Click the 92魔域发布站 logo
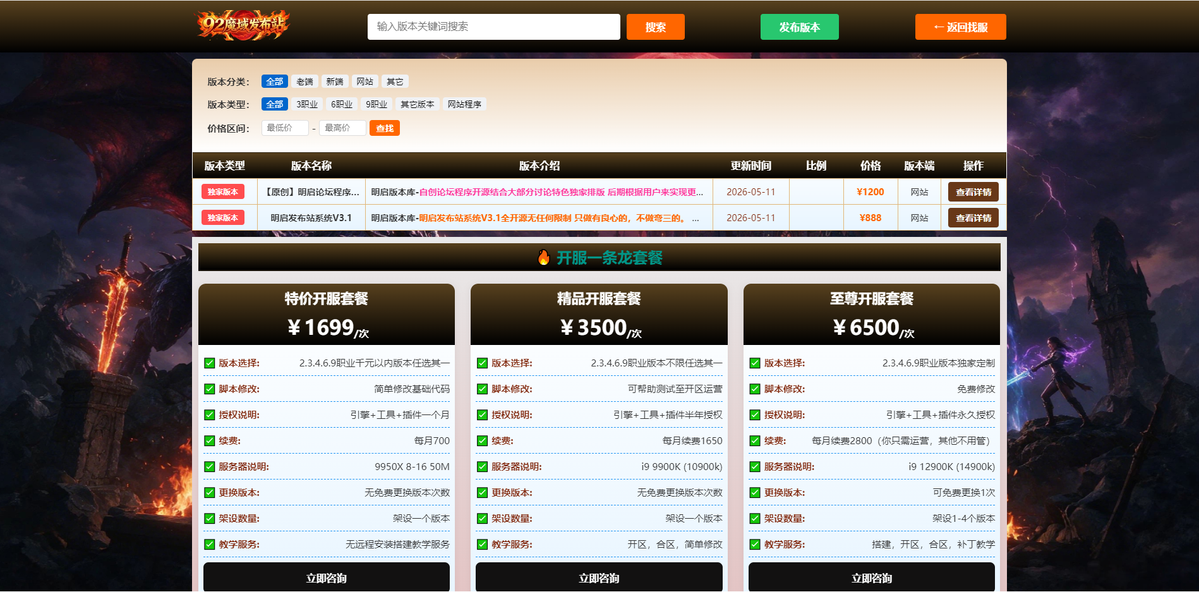The image size is (1199, 592). [243, 26]
